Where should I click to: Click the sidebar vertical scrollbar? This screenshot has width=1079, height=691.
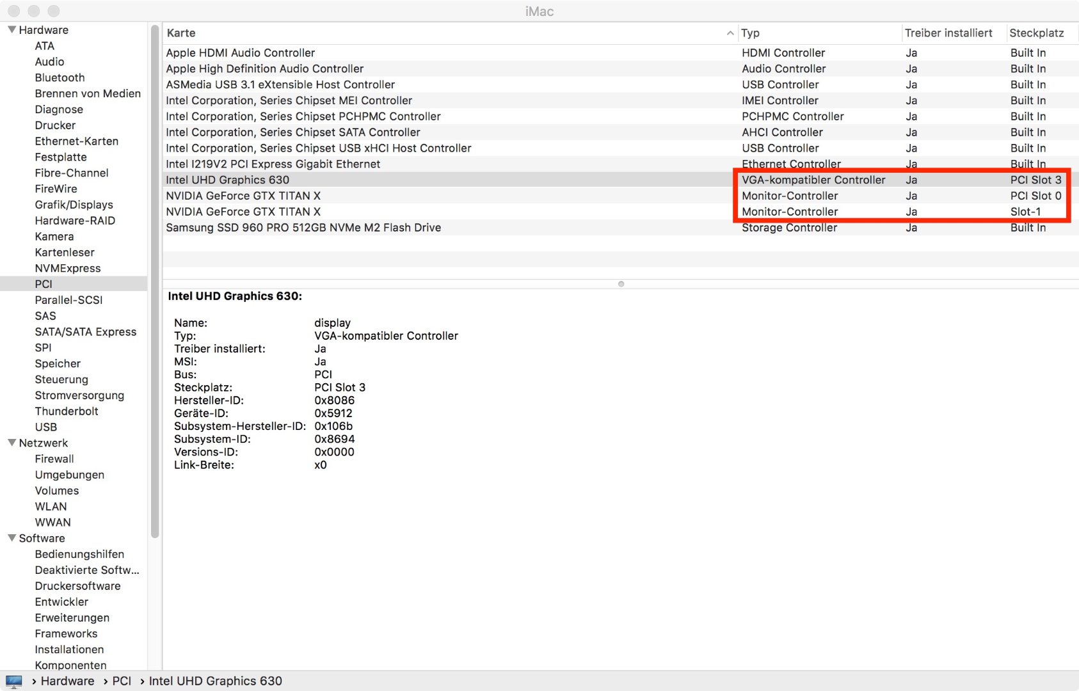pos(154,282)
